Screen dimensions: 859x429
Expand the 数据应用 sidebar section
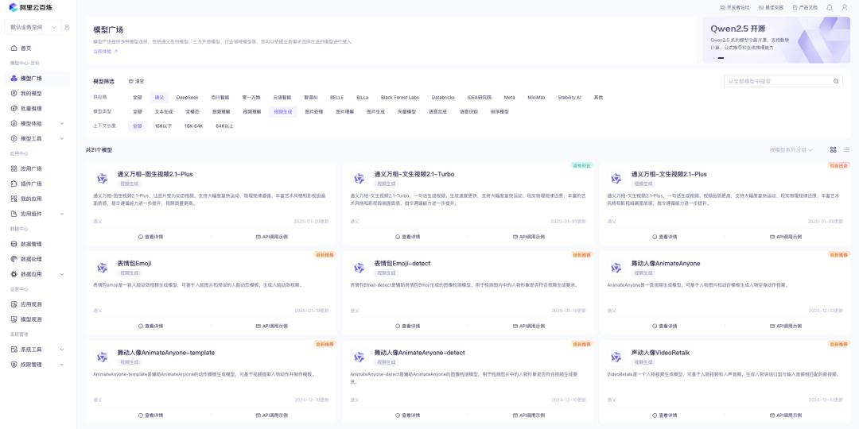pos(62,274)
